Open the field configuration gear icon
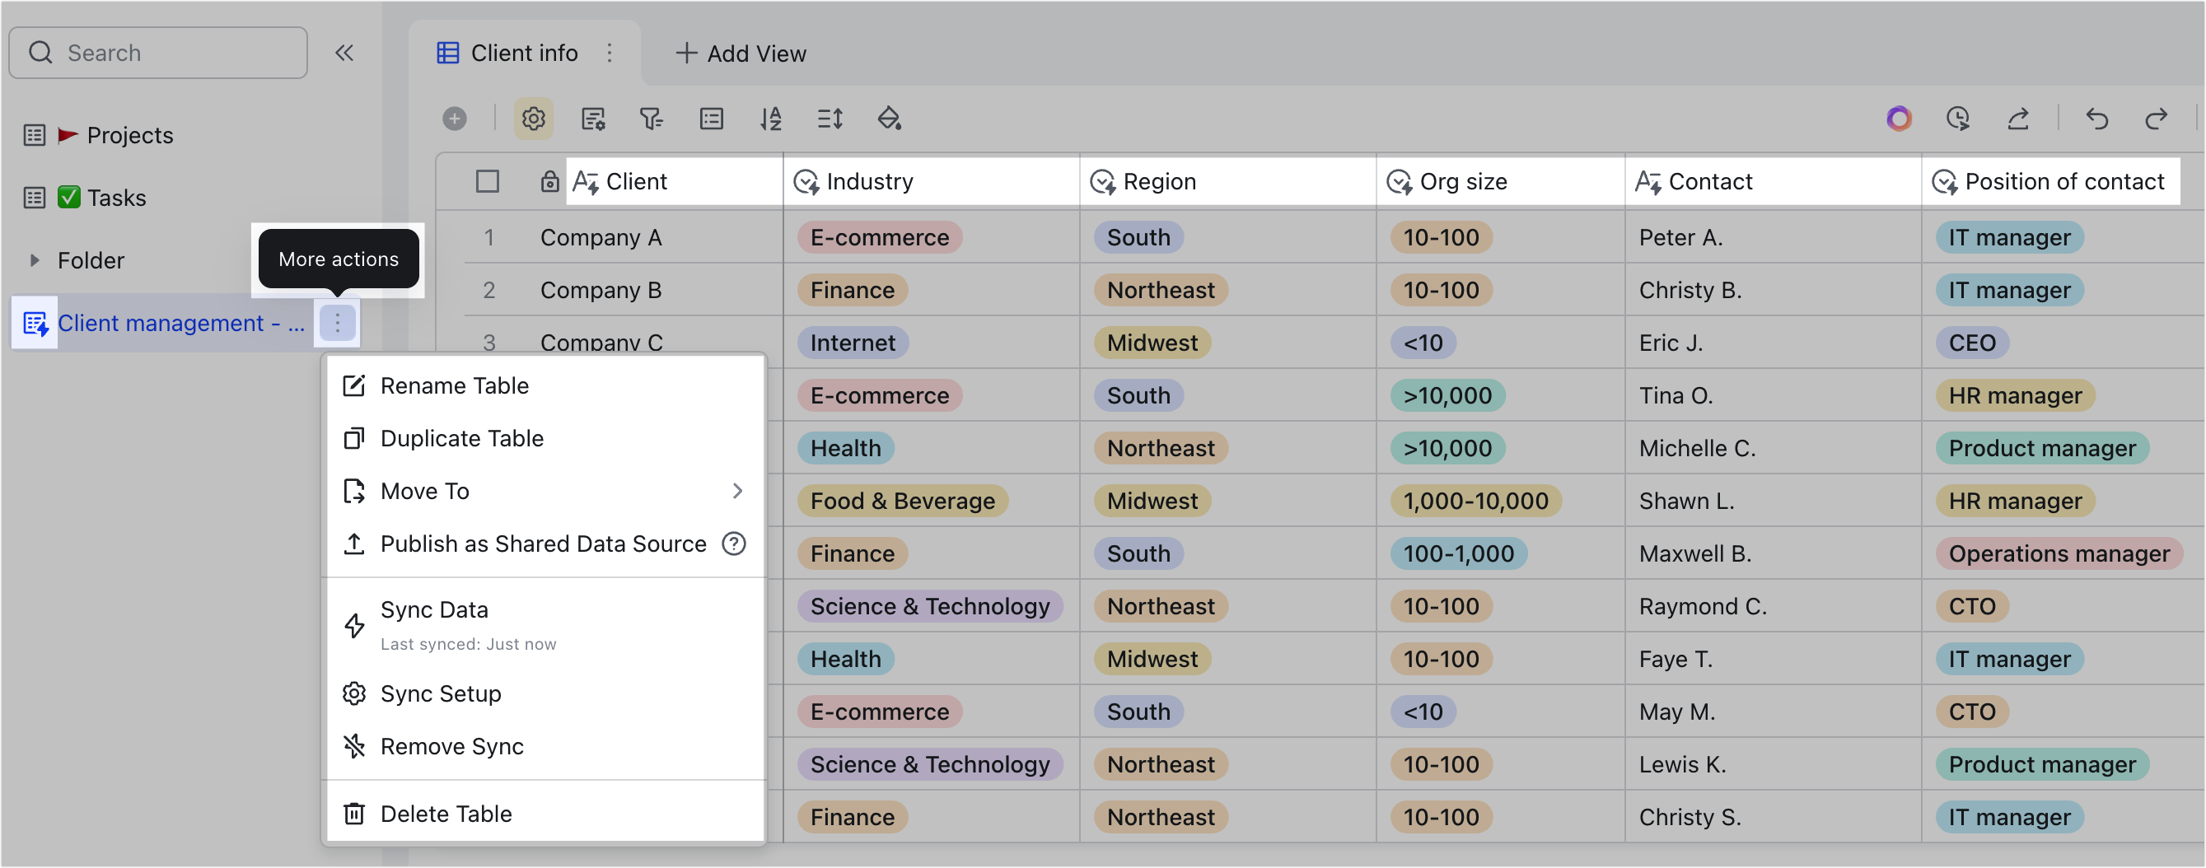The image size is (2206, 868). tap(534, 119)
